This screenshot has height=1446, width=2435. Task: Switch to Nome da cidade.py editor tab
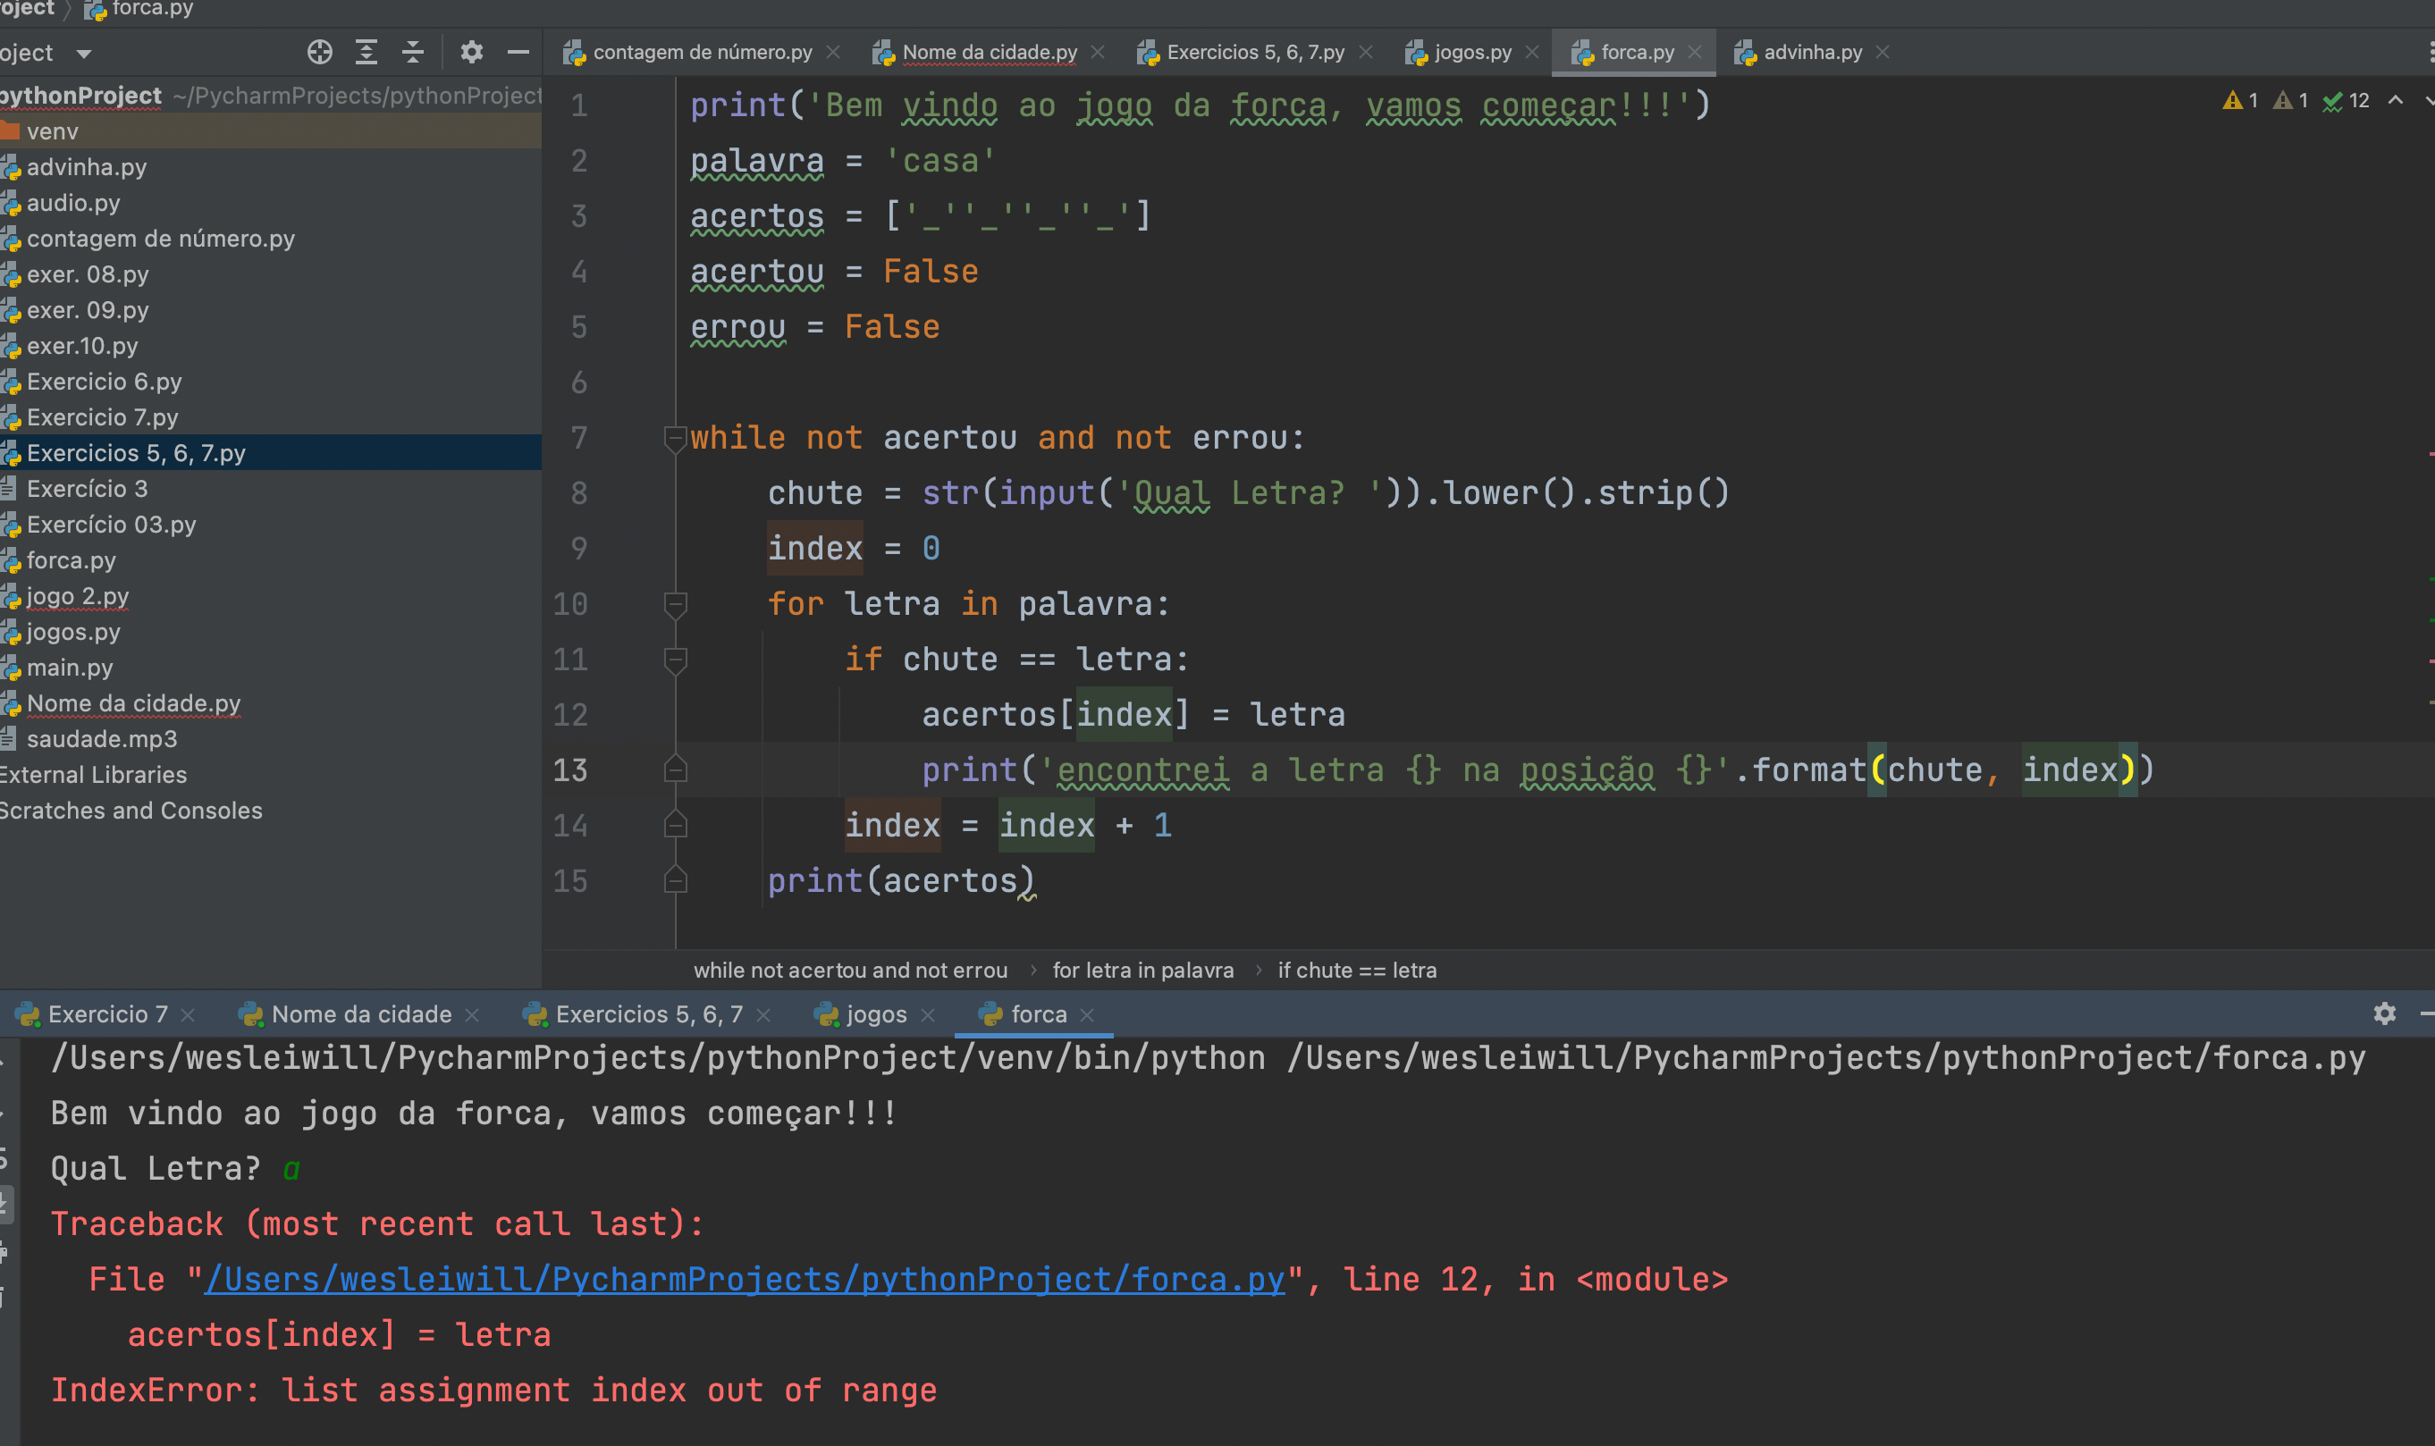[989, 53]
